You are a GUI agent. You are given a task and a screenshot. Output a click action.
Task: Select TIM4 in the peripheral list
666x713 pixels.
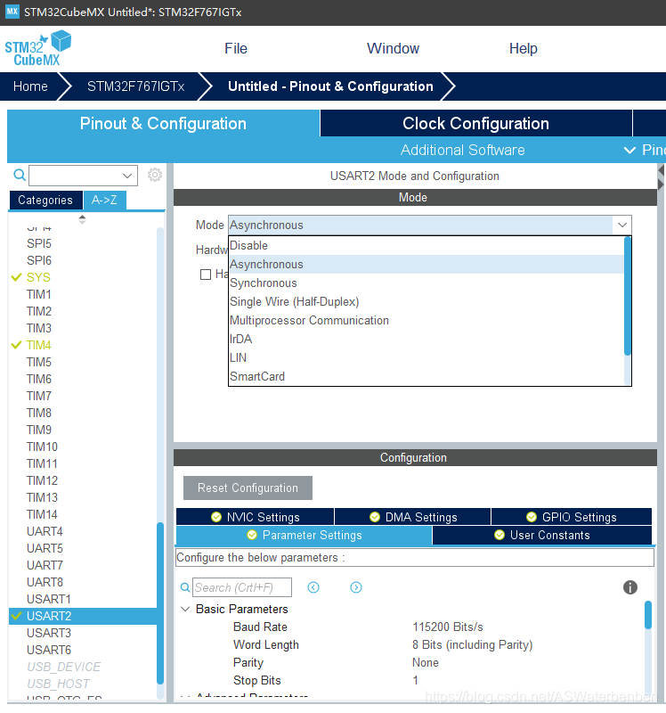coord(38,345)
